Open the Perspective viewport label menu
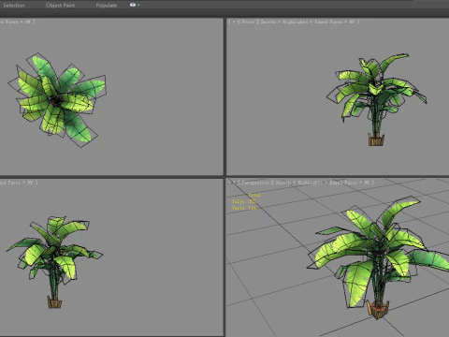The image size is (449, 337). click(x=255, y=183)
